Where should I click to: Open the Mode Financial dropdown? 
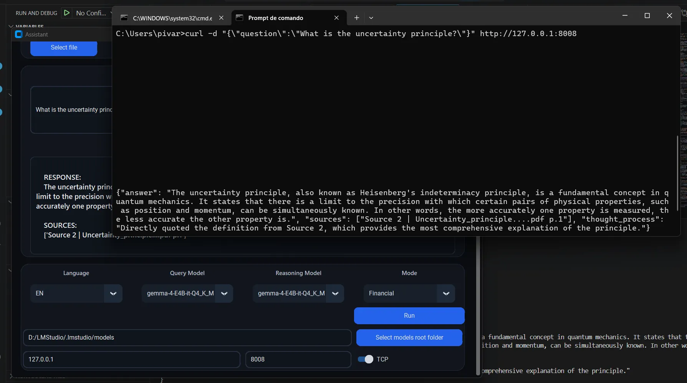409,293
